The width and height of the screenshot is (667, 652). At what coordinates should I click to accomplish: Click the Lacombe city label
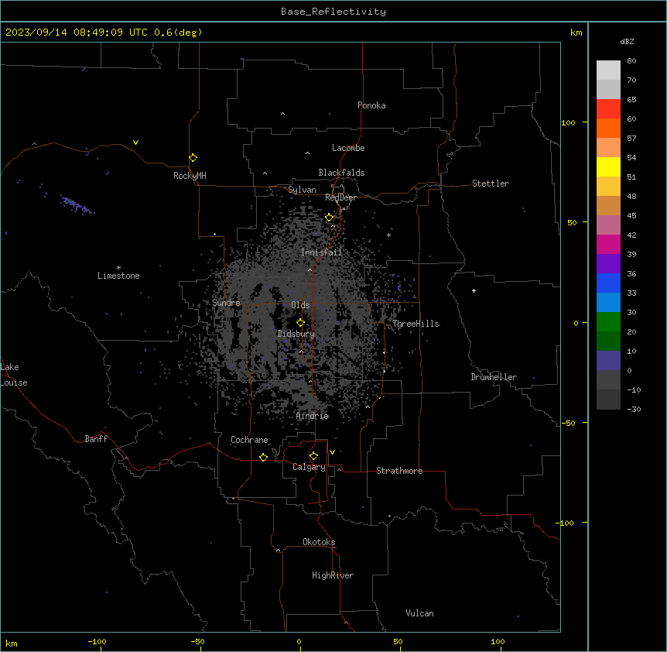pos(348,148)
